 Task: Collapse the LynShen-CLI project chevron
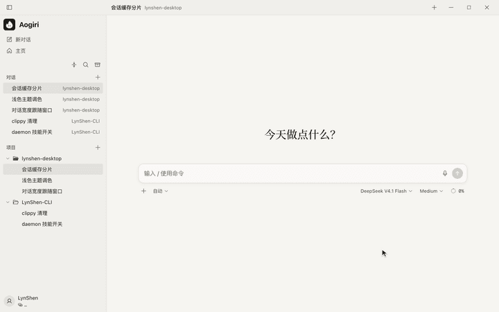pyautogui.click(x=8, y=202)
